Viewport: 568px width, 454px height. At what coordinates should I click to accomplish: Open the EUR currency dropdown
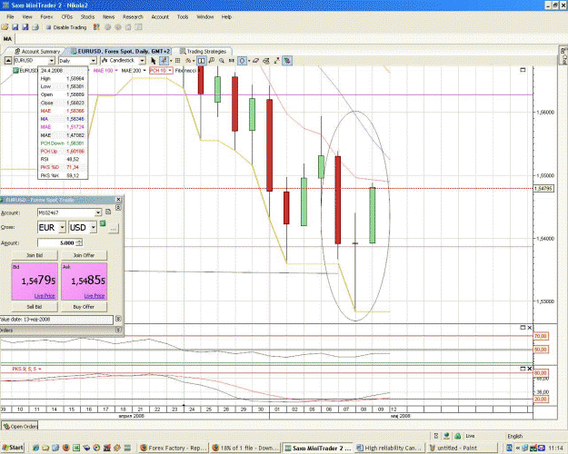[x=62, y=227]
